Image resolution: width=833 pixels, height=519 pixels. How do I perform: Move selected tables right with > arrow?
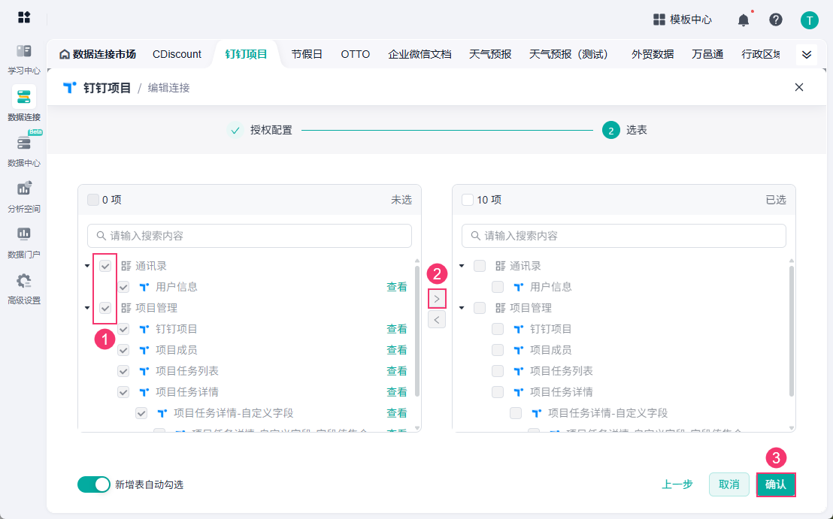click(x=437, y=299)
